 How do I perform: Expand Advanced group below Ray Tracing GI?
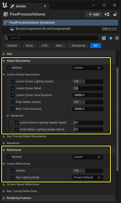click(4, 143)
